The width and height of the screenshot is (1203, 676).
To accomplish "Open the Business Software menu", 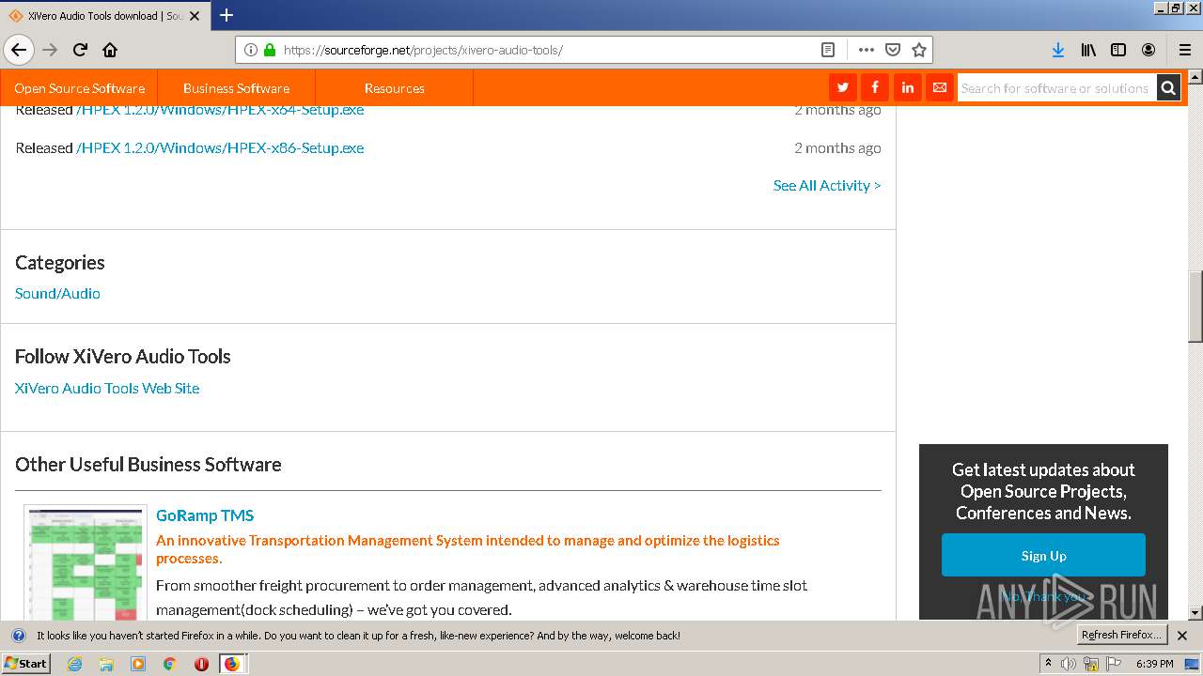I will 236,88.
